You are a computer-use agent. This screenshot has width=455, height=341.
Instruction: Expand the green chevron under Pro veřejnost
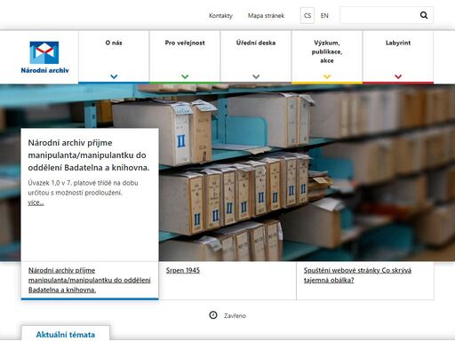point(185,76)
